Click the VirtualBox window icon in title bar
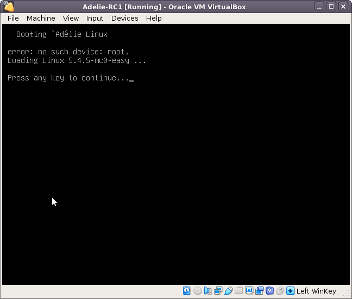The height and width of the screenshot is (299, 352). (9, 7)
